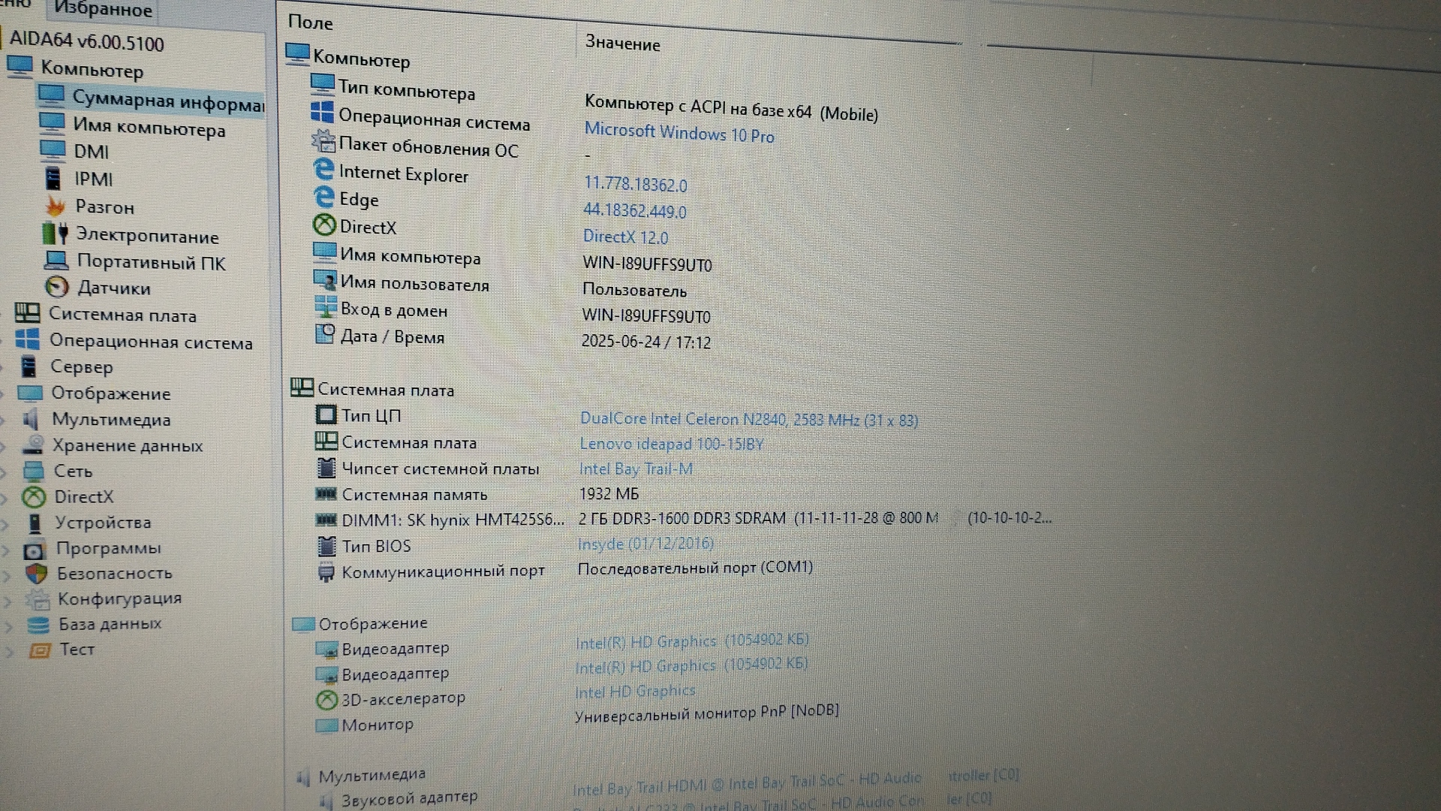Open the Тест benchmark icon
The width and height of the screenshot is (1441, 811).
pyautogui.click(x=39, y=650)
